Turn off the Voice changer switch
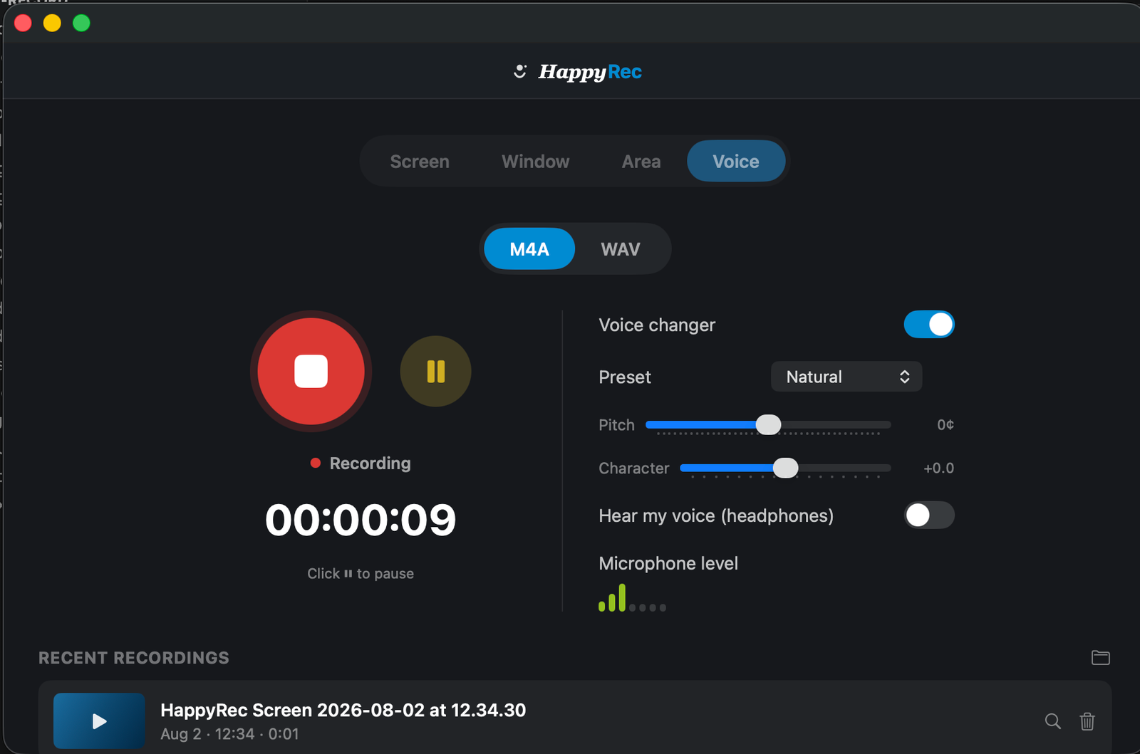The height and width of the screenshot is (754, 1140). (x=928, y=325)
